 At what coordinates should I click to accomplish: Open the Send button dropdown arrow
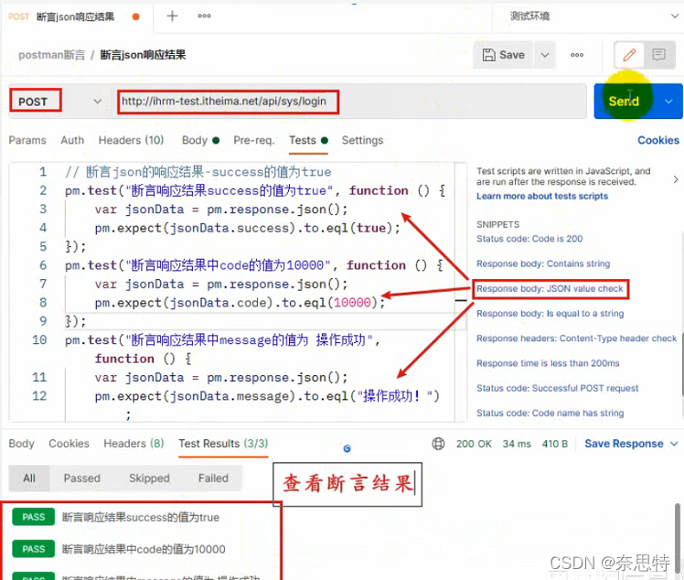point(668,102)
